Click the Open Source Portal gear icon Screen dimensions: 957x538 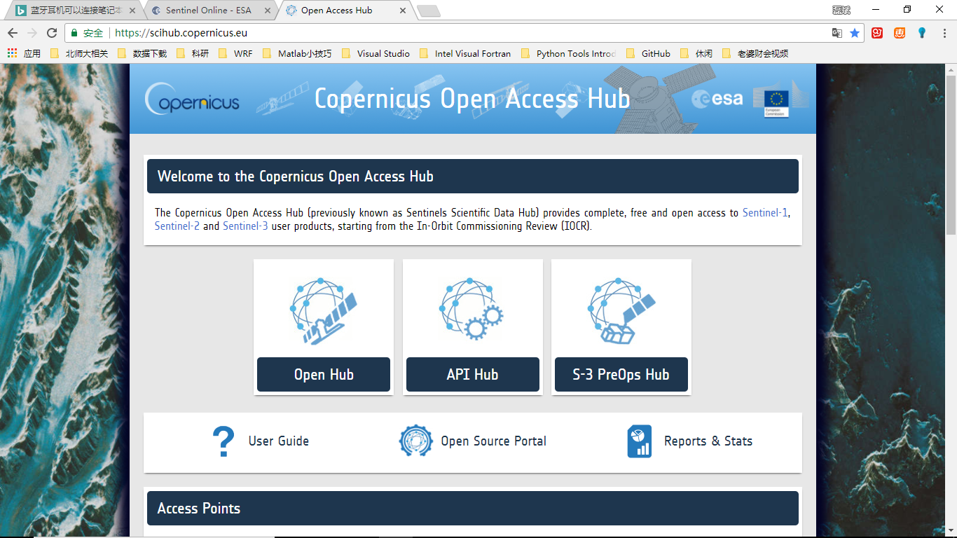point(415,441)
